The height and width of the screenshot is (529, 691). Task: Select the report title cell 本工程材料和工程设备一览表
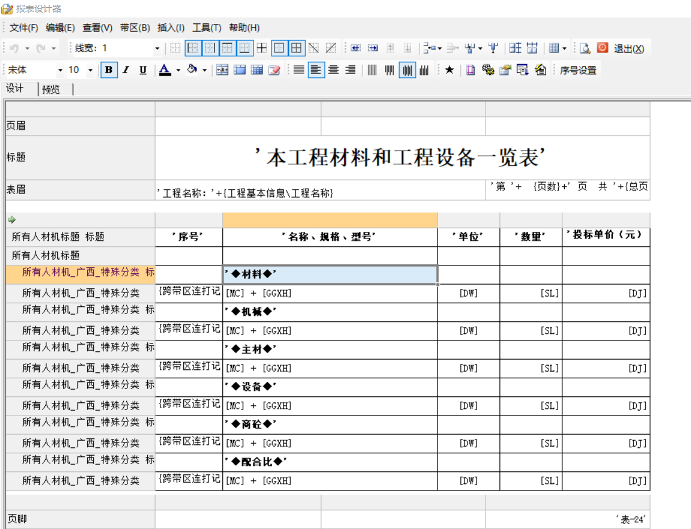pyautogui.click(x=403, y=157)
